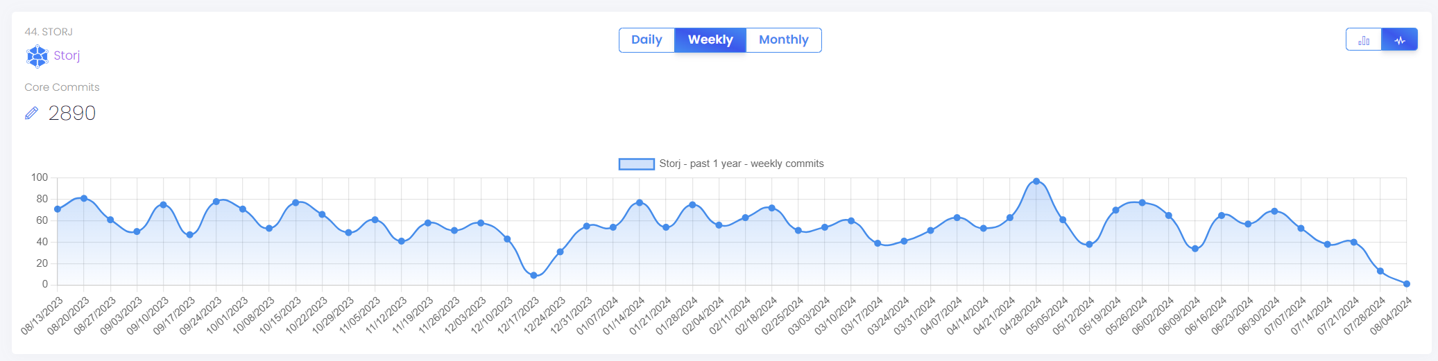This screenshot has height=361, width=1438.
Task: Click the data point at 07/28/2024
Action: pyautogui.click(x=1380, y=271)
